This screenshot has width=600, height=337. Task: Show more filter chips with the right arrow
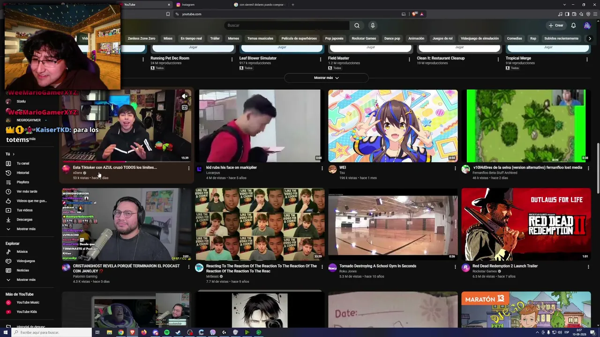coord(590,38)
